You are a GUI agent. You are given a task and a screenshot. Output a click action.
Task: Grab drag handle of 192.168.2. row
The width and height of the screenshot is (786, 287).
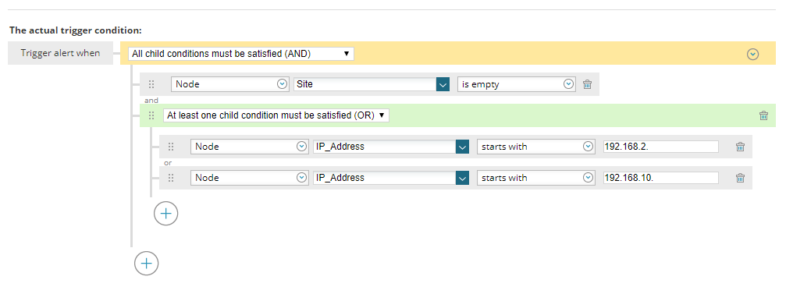pyautogui.click(x=171, y=147)
